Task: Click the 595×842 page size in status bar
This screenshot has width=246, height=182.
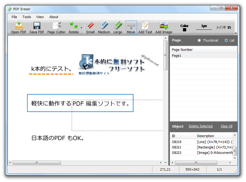Action: point(192,169)
